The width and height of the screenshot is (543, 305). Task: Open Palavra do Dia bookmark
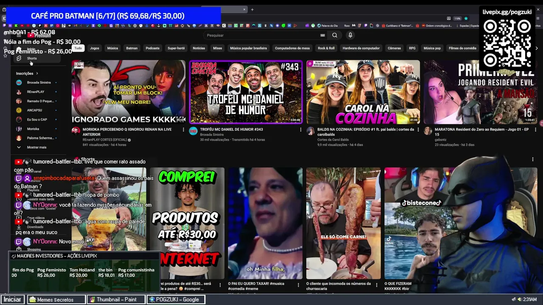327,25
